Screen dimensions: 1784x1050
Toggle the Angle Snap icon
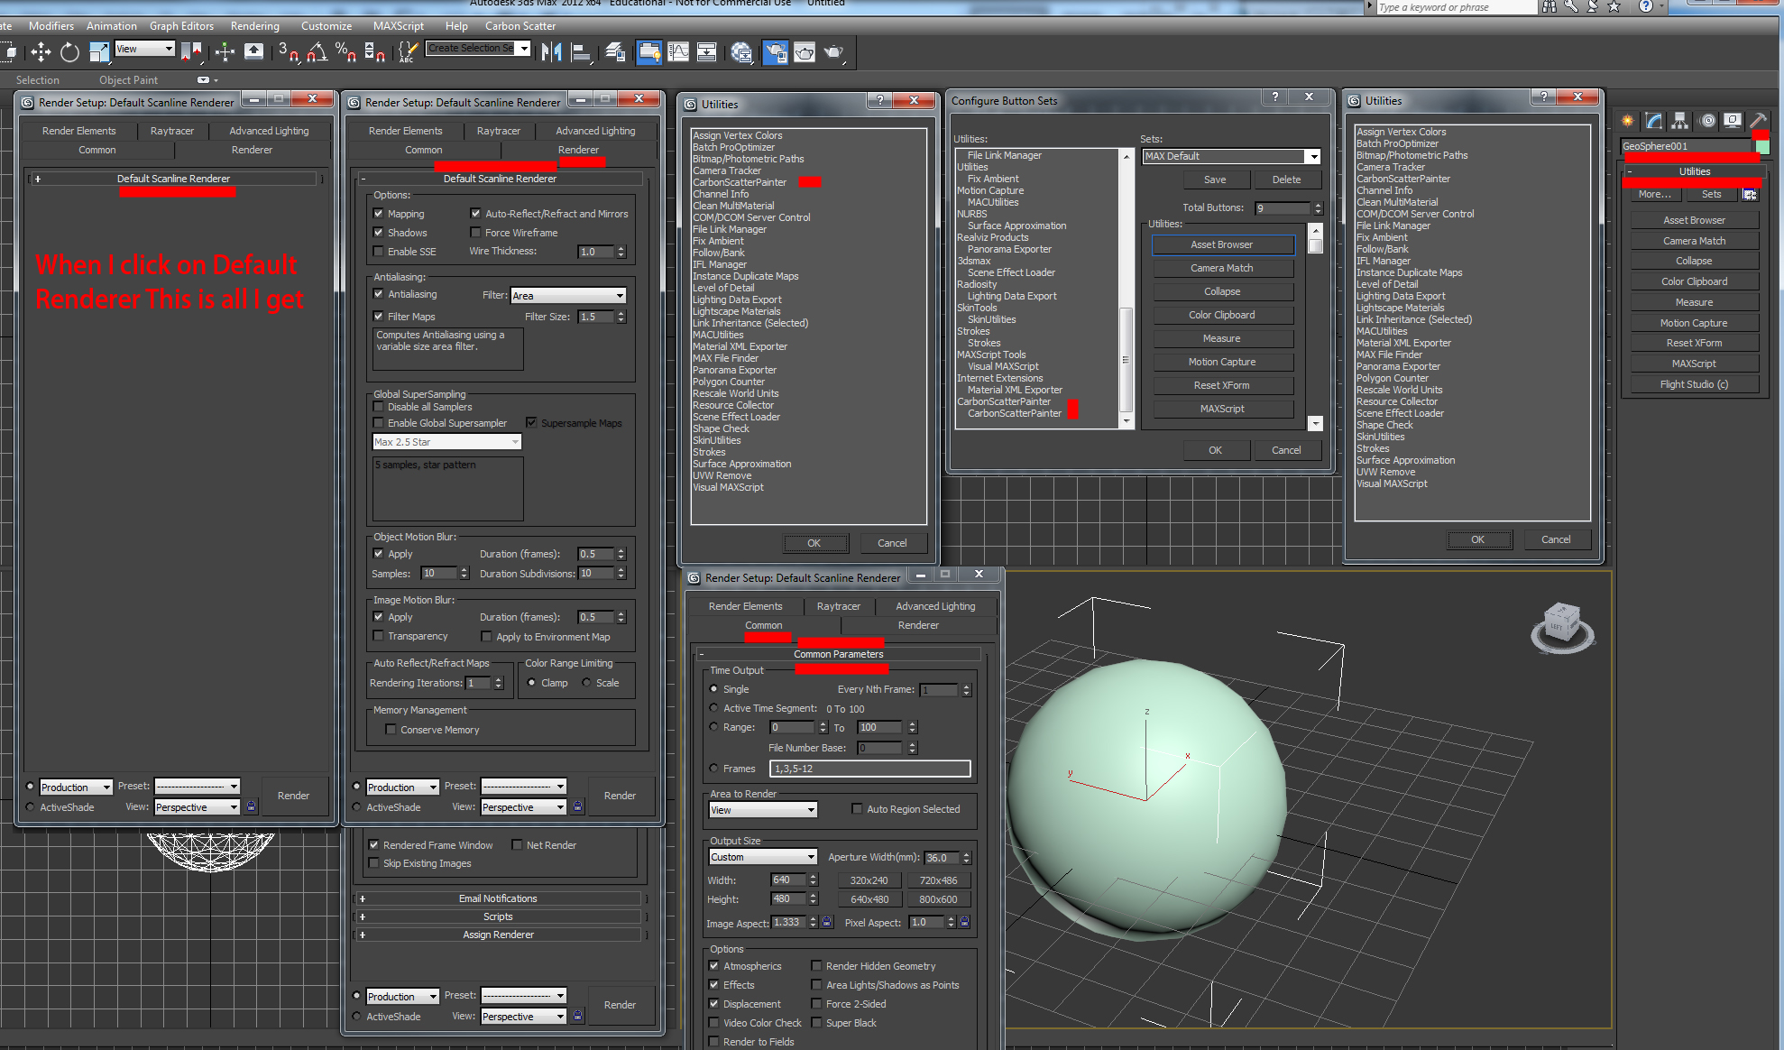(317, 52)
